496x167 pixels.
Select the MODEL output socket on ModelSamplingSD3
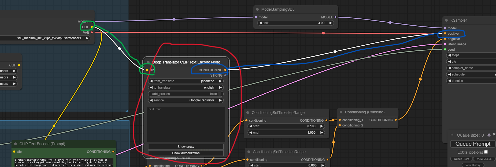pyautogui.click(x=335, y=17)
